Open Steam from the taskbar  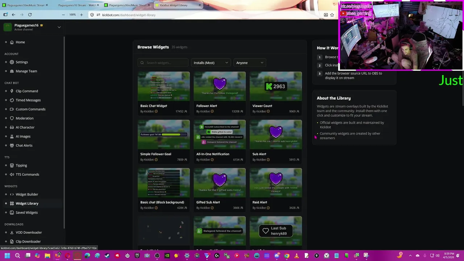[x=107, y=256]
